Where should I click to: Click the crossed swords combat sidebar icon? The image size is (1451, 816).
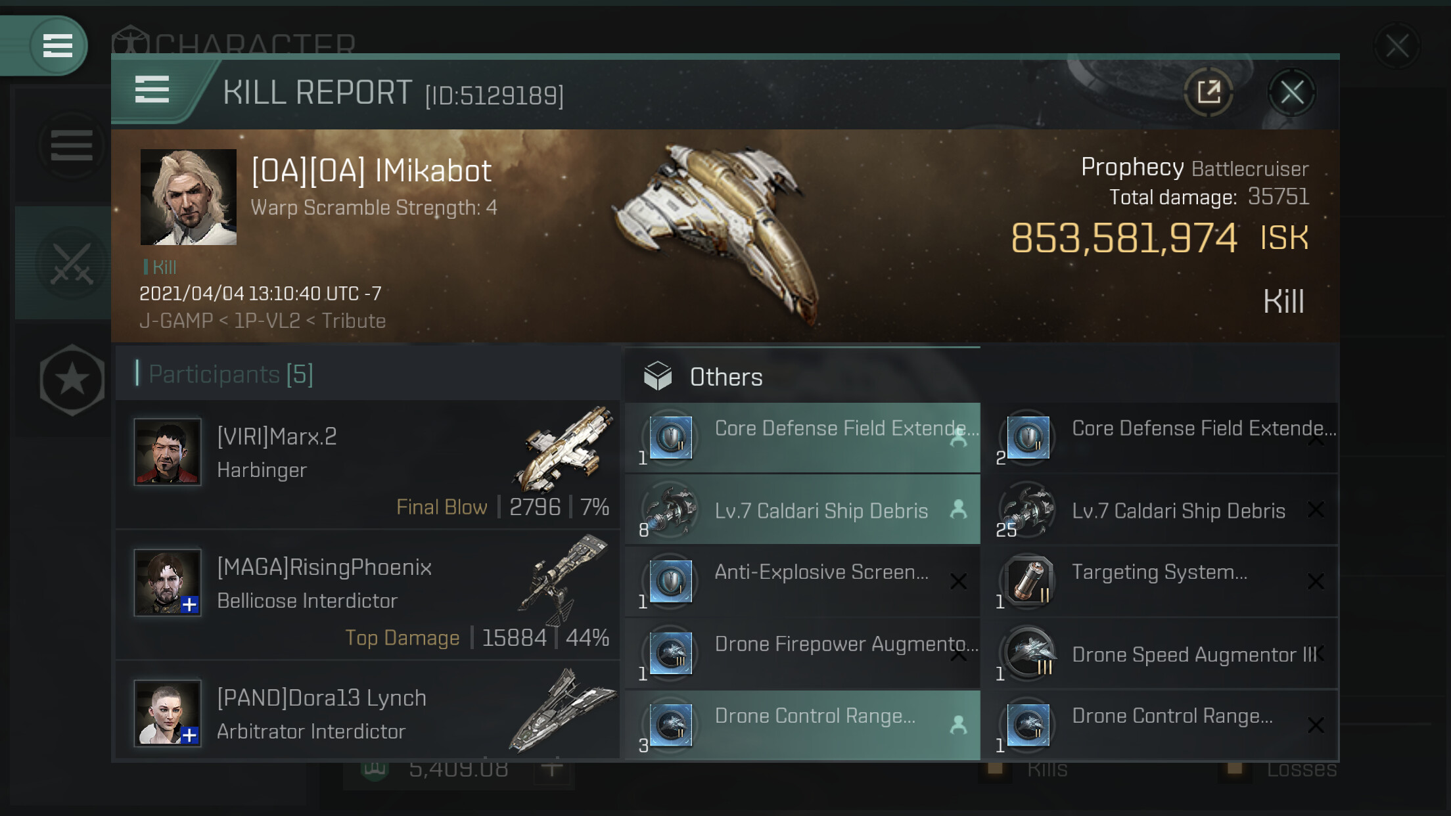pyautogui.click(x=72, y=264)
